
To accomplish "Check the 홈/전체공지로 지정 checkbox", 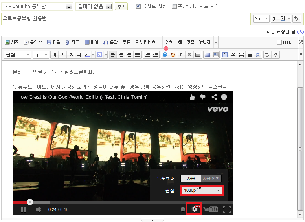I will [x=175, y=6].
